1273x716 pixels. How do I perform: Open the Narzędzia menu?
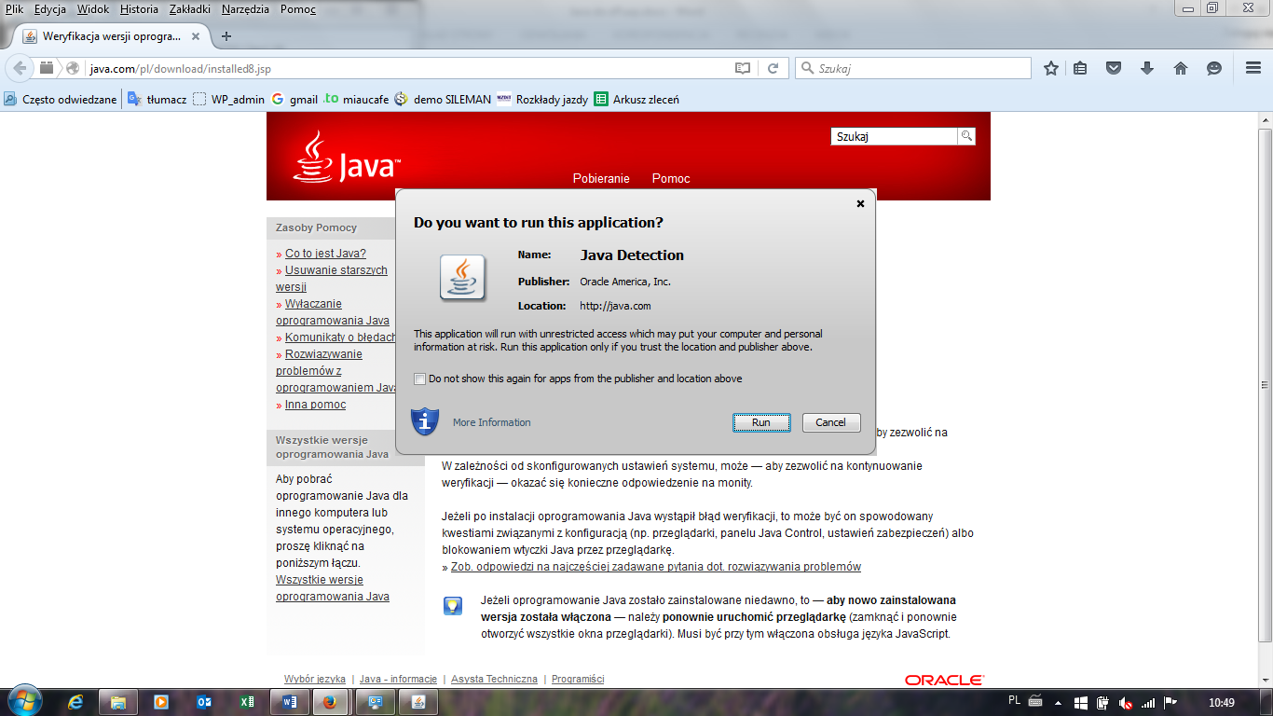point(245,9)
